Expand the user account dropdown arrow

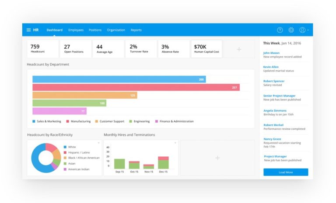tap(308, 31)
